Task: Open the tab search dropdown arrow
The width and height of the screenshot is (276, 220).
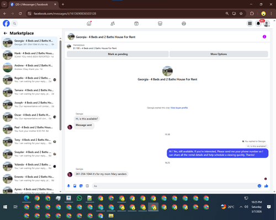Action: [4, 4]
